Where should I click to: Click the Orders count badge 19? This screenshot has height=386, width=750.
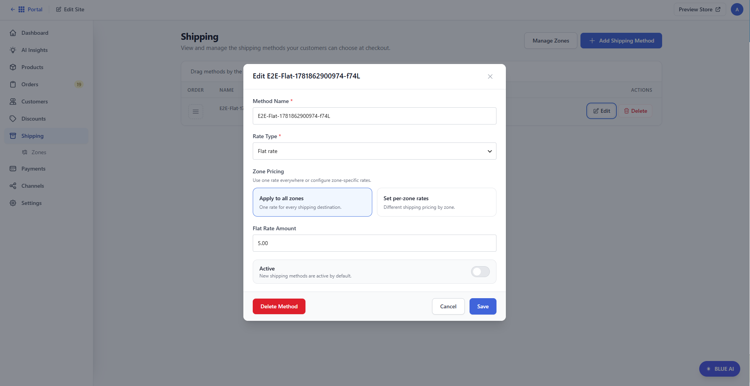pos(79,84)
